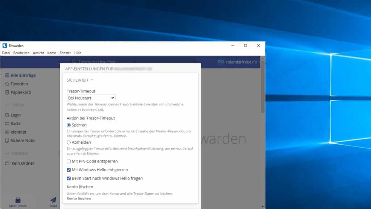Screen dimensions: 371x209
Task: Open the Tresor-Timeout dropdown
Action: coord(91,98)
